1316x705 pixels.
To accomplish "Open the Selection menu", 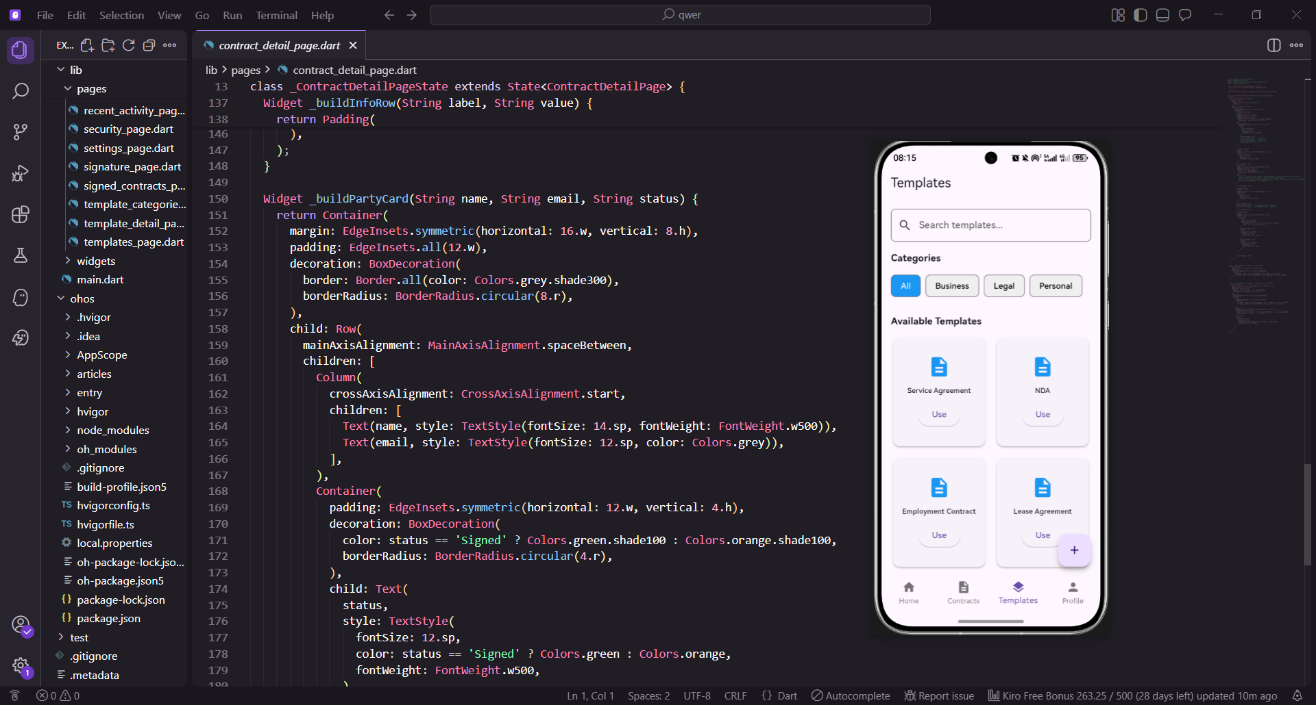I will pyautogui.click(x=121, y=15).
